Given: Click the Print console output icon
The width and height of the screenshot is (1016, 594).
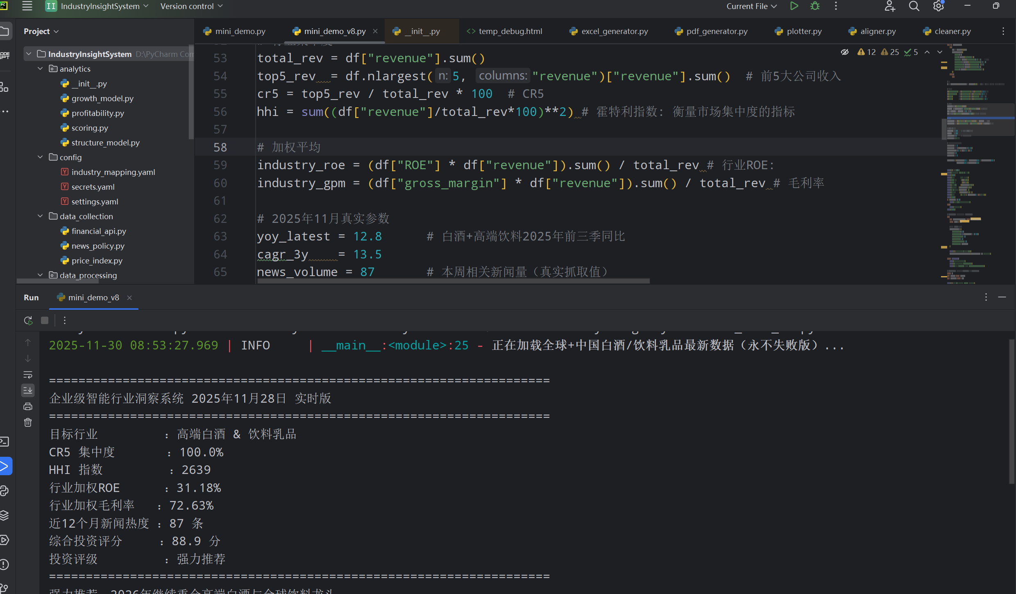Looking at the screenshot, I should (x=28, y=406).
